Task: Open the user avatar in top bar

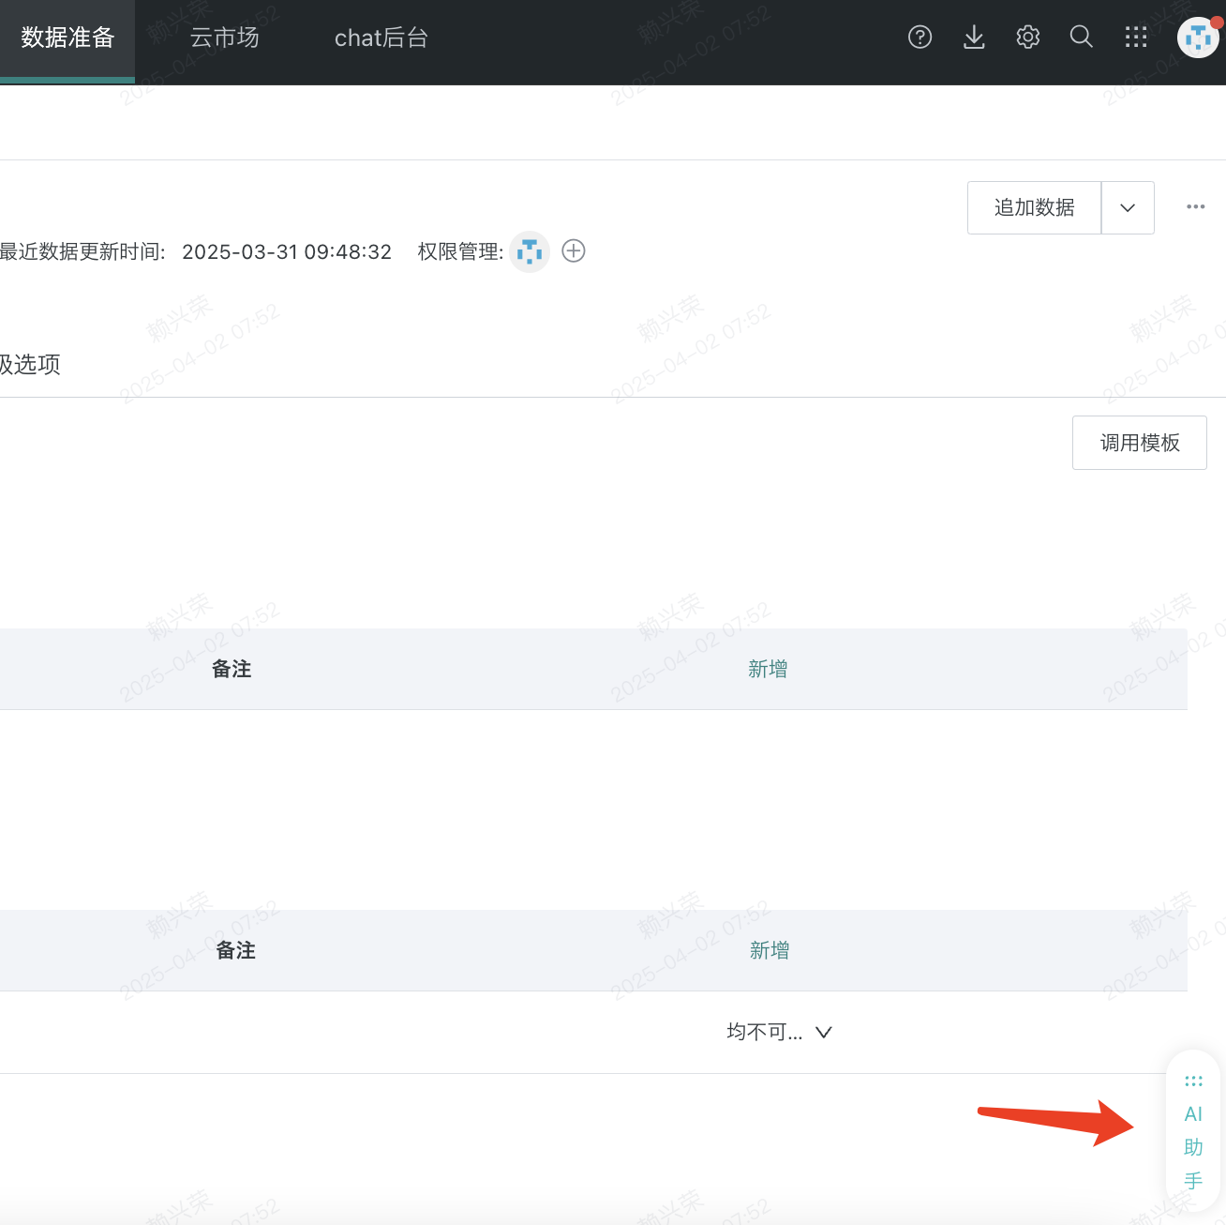Action: tap(1198, 38)
